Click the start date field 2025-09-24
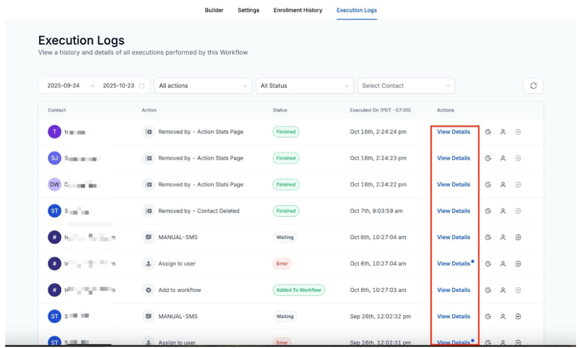 63,86
